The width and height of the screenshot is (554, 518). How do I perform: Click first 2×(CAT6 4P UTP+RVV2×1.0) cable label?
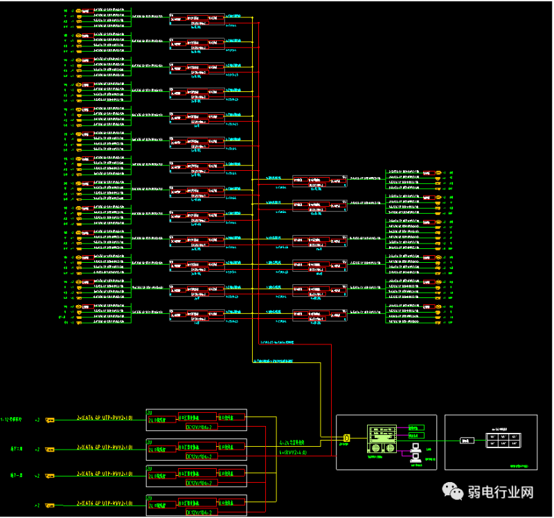[104, 418]
